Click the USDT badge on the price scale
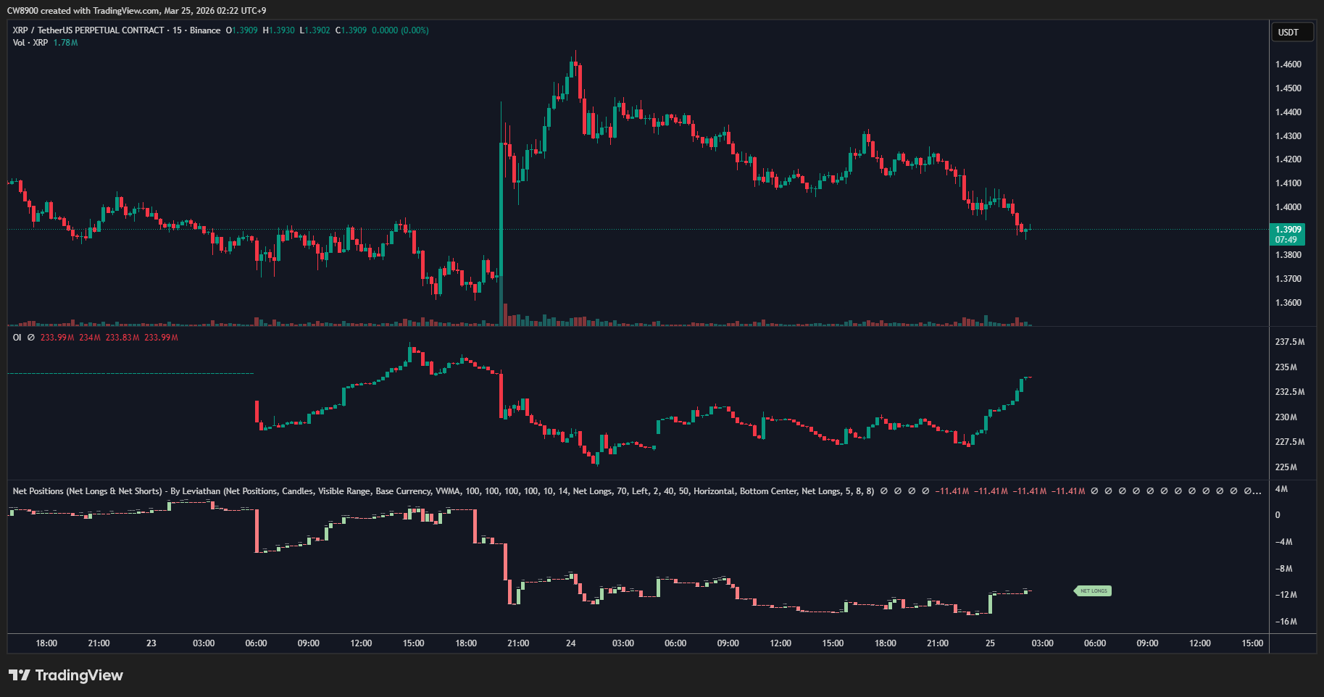This screenshot has width=1324, height=697. pyautogui.click(x=1292, y=32)
